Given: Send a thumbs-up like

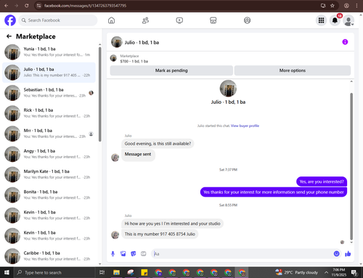Looking at the screenshot, I should click(348, 253).
